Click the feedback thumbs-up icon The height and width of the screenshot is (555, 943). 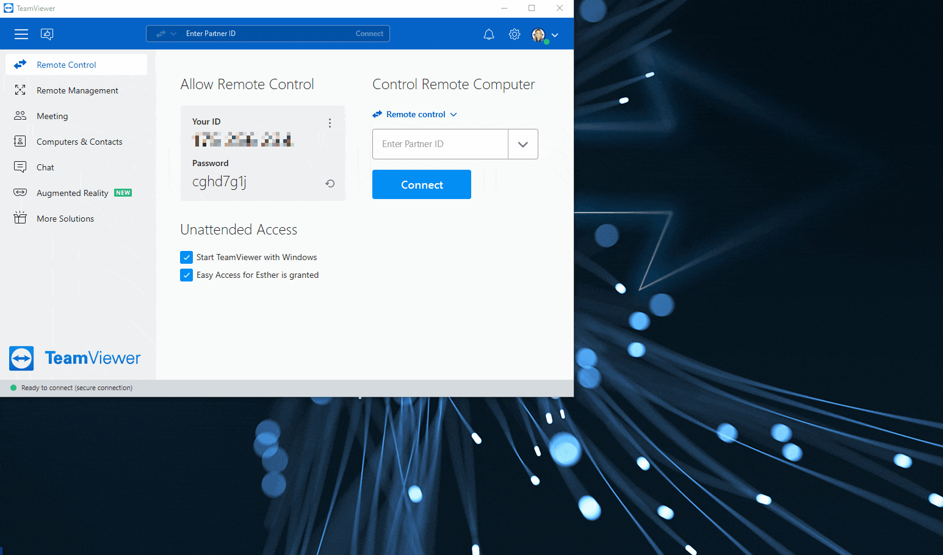[x=47, y=34]
